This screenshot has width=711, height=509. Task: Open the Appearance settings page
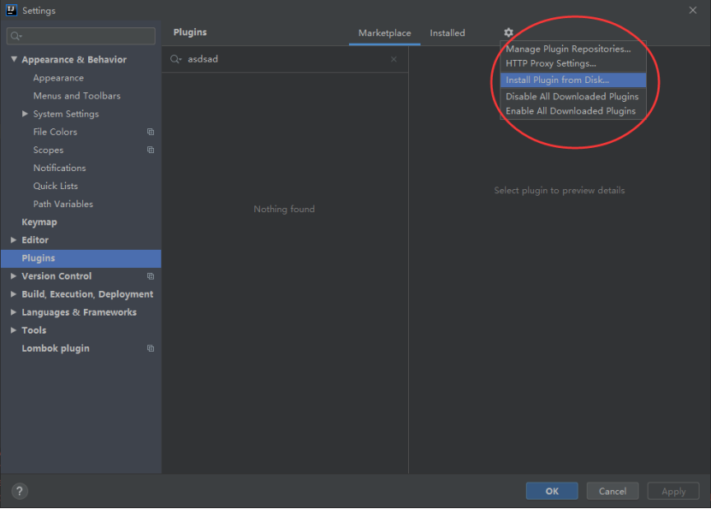[x=58, y=78]
